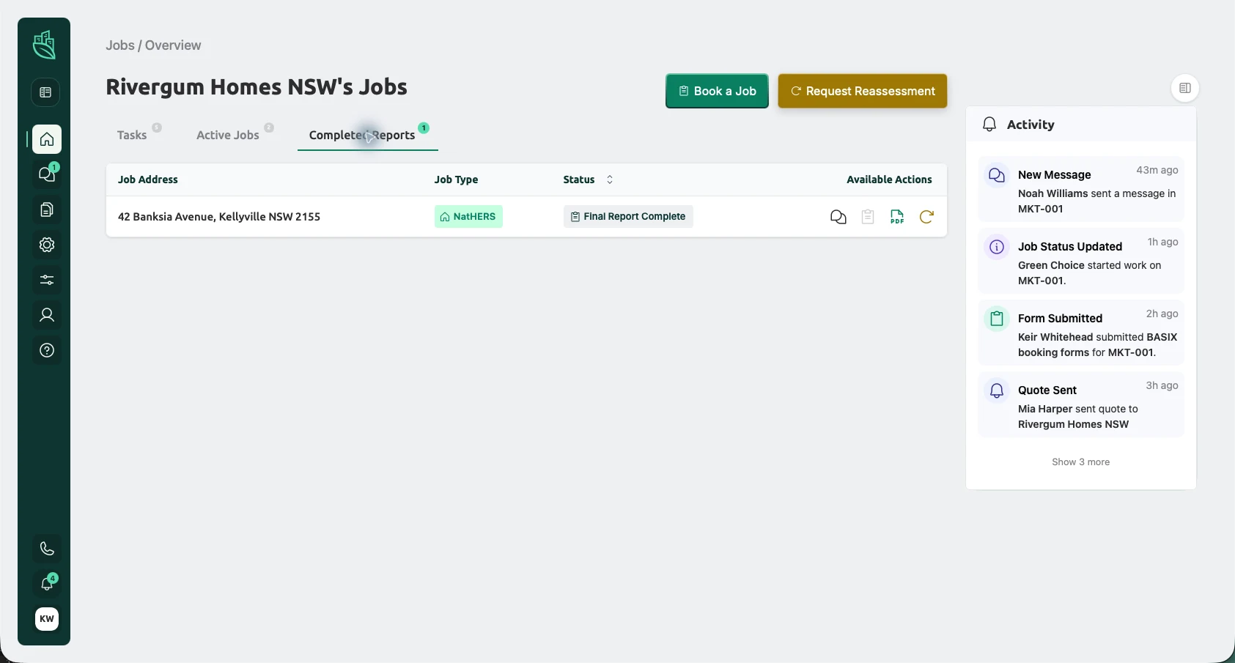
Task: Open the sliders preferences icon in sidebar
Action: tap(47, 280)
